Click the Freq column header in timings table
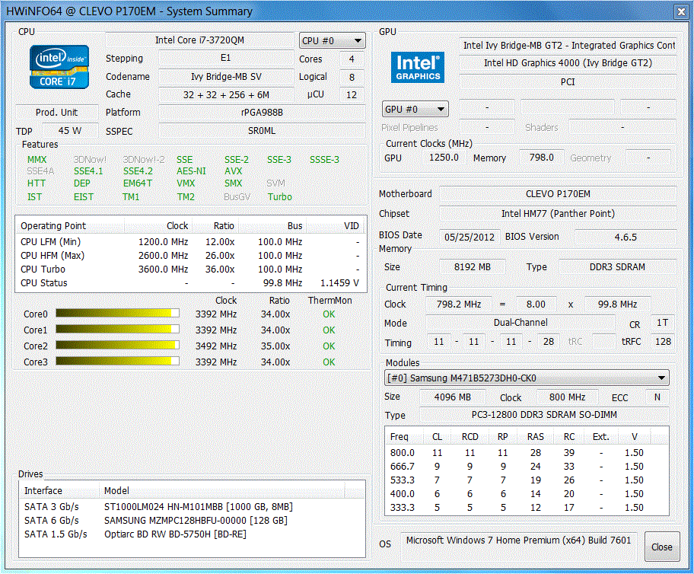The width and height of the screenshot is (694, 574). click(x=403, y=437)
